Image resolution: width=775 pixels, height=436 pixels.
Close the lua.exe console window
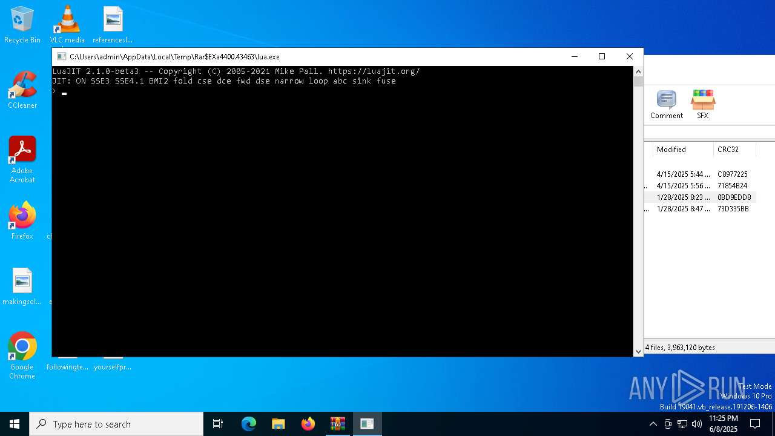630,56
